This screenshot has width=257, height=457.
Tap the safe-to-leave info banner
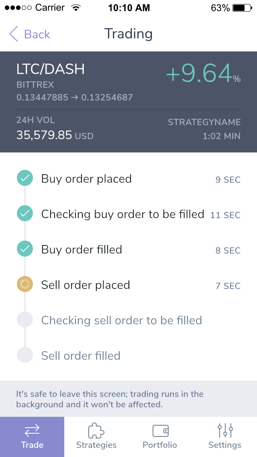(128, 399)
